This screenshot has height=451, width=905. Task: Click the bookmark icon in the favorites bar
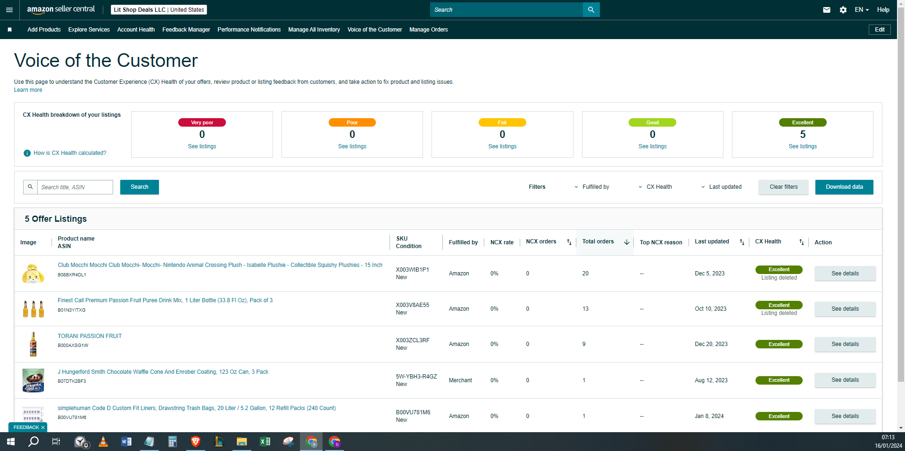9,30
